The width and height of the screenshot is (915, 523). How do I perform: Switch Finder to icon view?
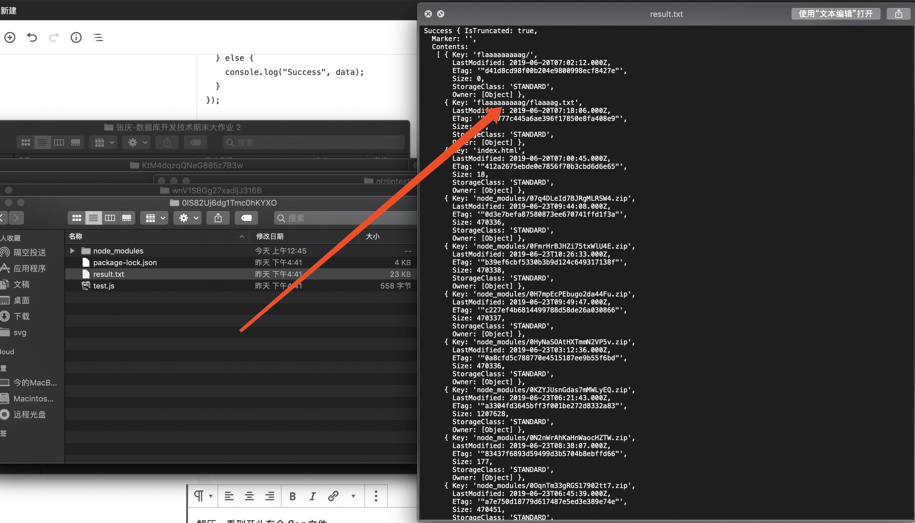point(77,218)
